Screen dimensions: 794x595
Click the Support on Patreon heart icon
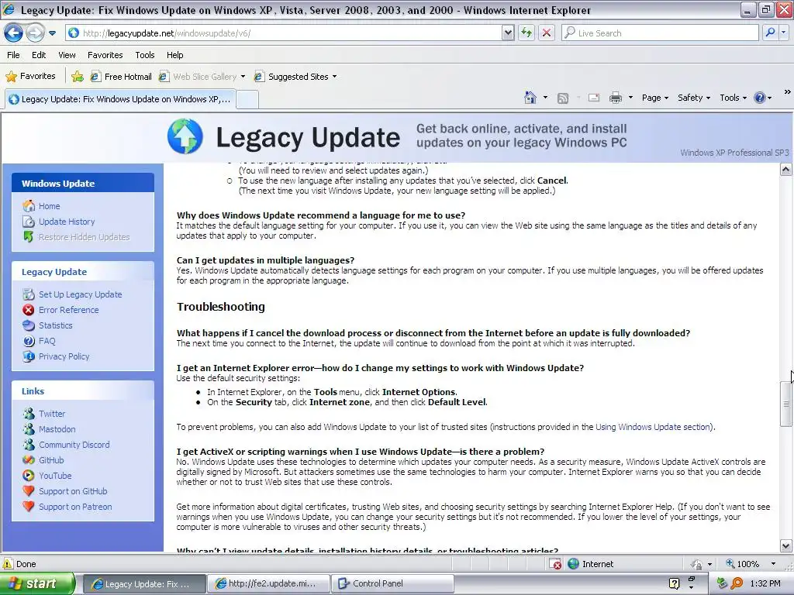coord(29,507)
